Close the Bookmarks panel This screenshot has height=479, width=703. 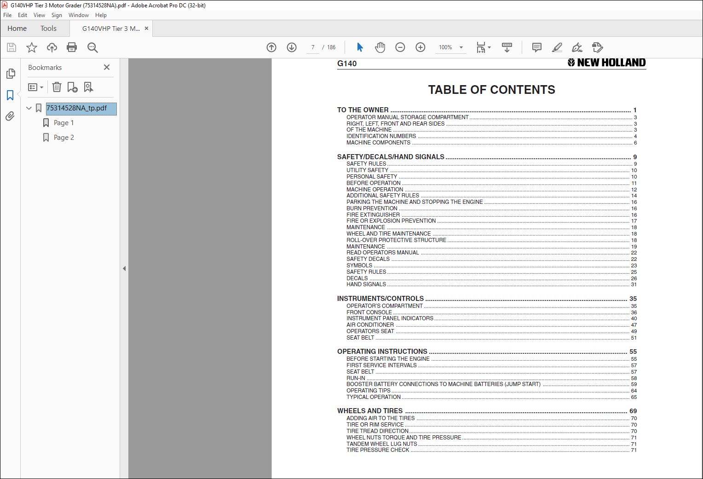click(x=107, y=67)
